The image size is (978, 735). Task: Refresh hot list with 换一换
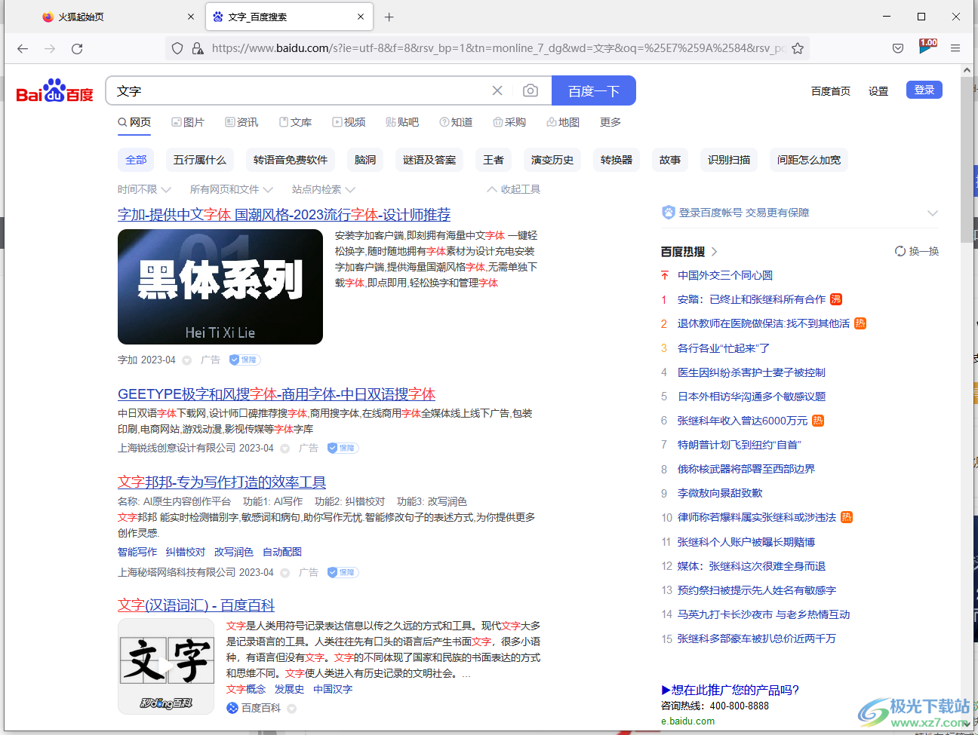coord(917,251)
